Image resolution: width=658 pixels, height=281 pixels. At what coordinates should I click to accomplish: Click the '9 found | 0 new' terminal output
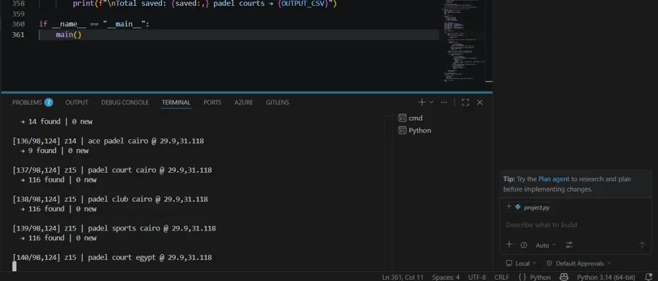[55, 151]
